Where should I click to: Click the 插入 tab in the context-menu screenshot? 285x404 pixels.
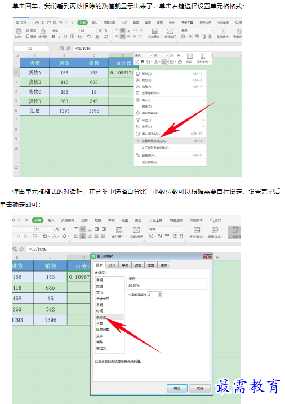coord(95,23)
